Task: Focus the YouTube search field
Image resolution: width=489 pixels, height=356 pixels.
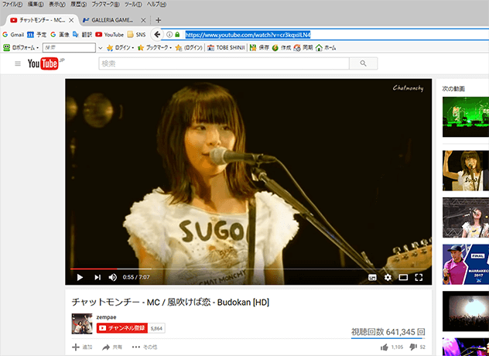Action: [224, 63]
